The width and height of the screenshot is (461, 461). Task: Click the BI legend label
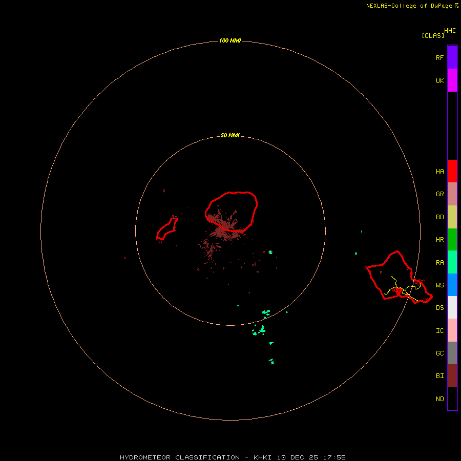[439, 376]
